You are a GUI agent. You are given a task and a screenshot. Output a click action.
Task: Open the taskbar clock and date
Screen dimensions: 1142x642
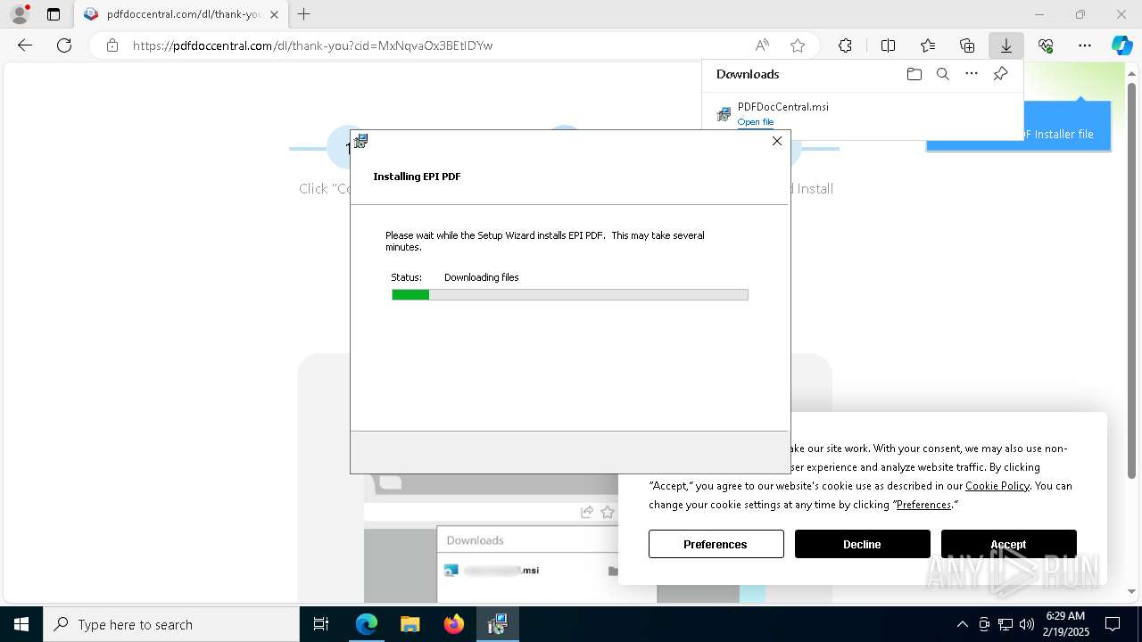(x=1065, y=624)
